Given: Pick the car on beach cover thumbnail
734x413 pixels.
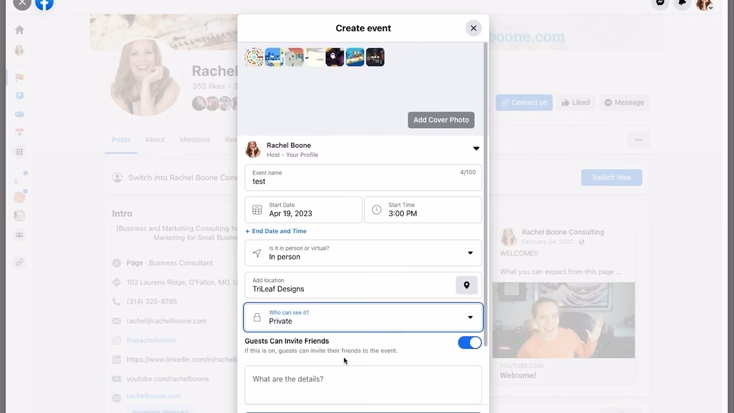Looking at the screenshot, I should coord(355,57).
